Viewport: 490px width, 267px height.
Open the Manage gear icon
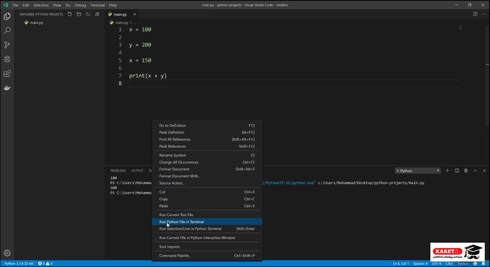7,253
